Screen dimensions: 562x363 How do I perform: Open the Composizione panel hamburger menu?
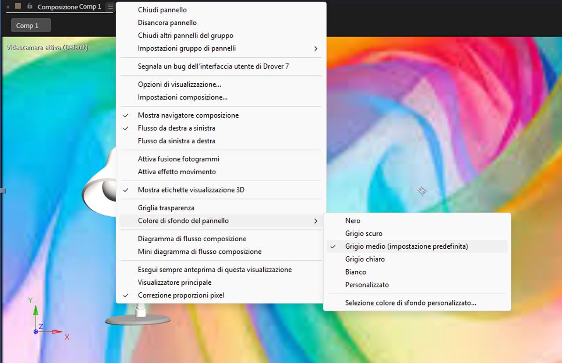(x=110, y=7)
